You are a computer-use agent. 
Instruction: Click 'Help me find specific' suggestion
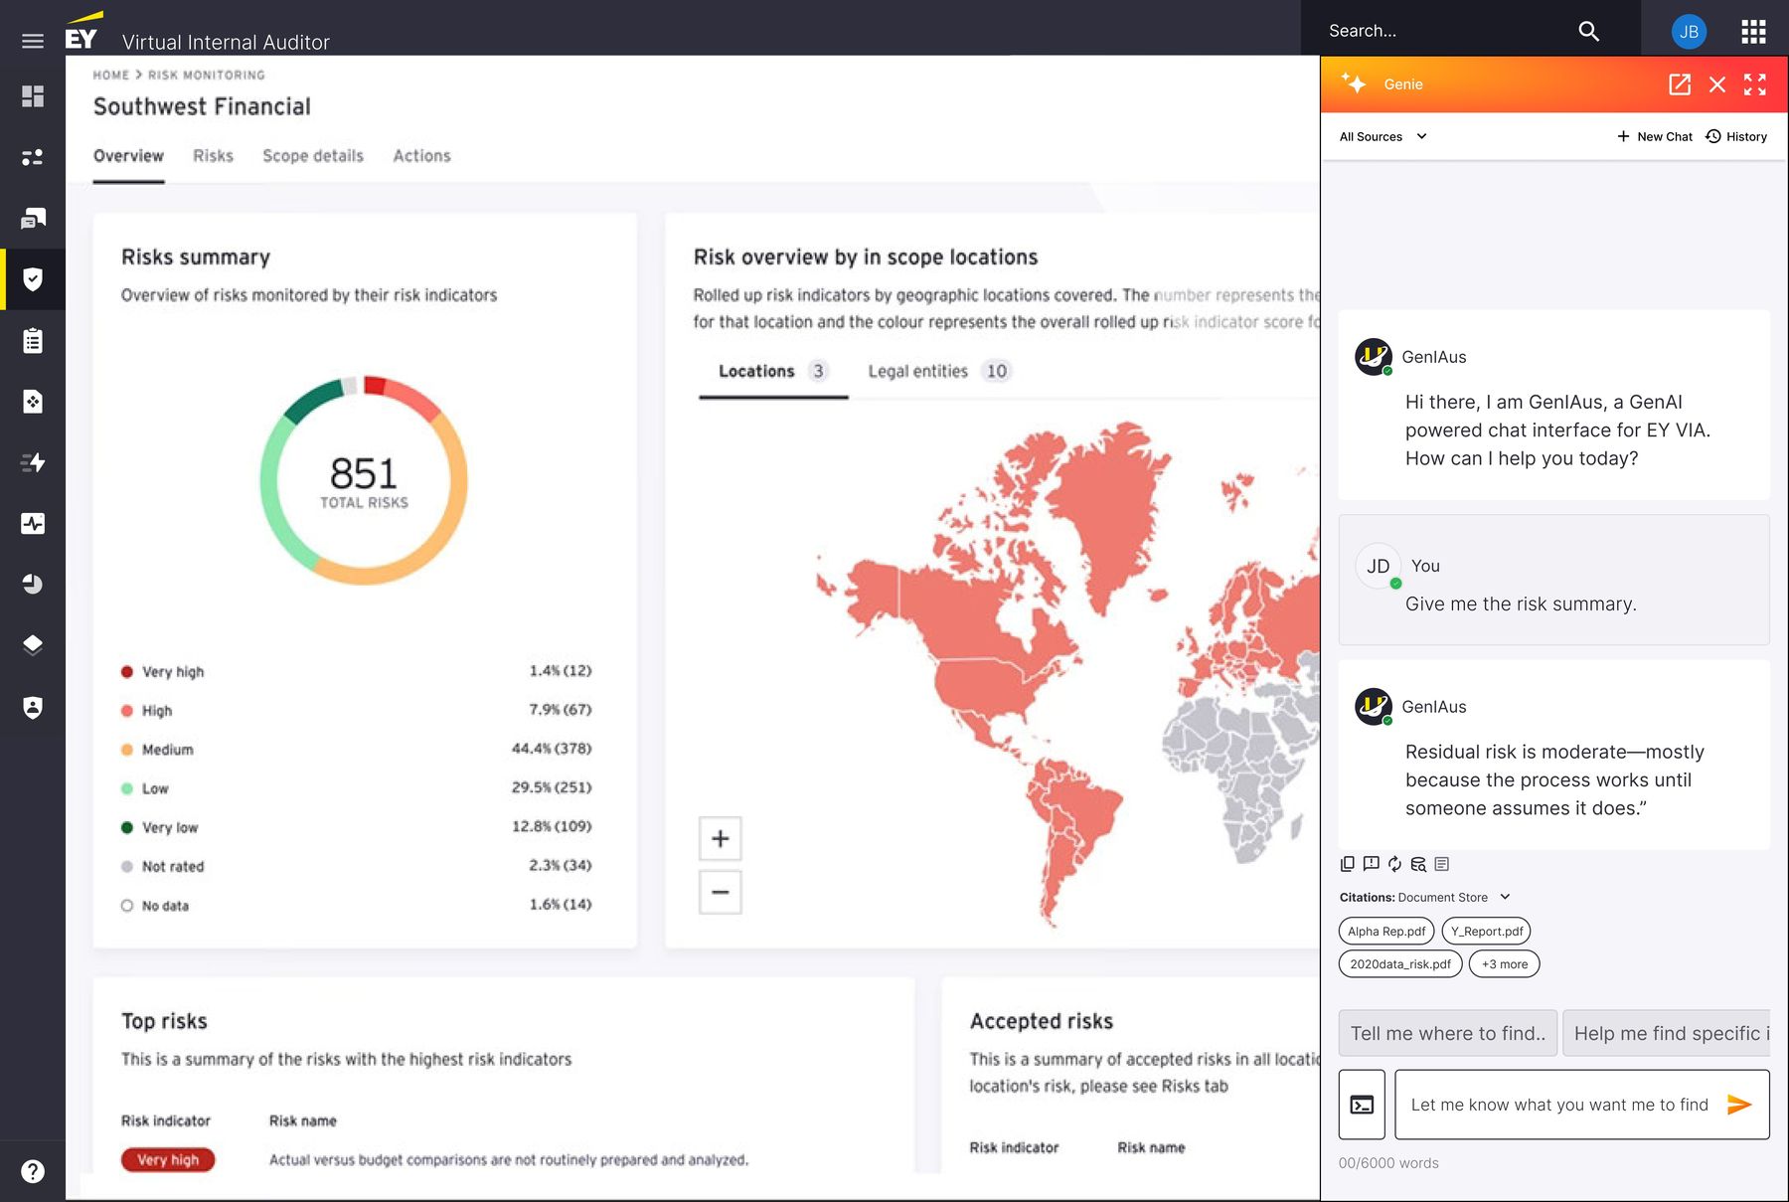click(x=1667, y=1034)
